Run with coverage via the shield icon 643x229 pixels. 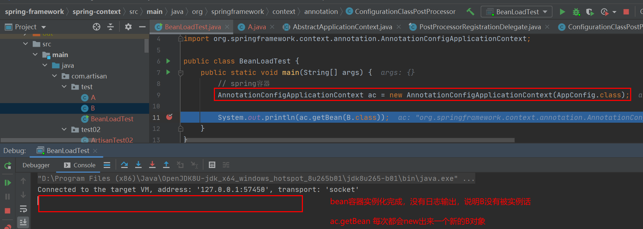pos(590,12)
